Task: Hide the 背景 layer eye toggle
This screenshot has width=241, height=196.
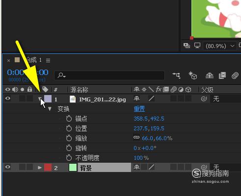Action: [8, 167]
